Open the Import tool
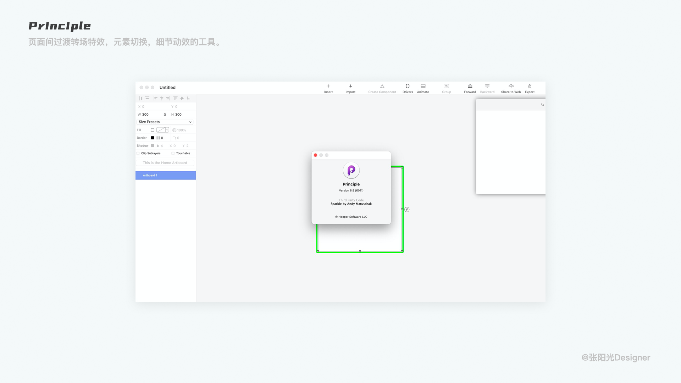The image size is (681, 383). click(x=350, y=86)
